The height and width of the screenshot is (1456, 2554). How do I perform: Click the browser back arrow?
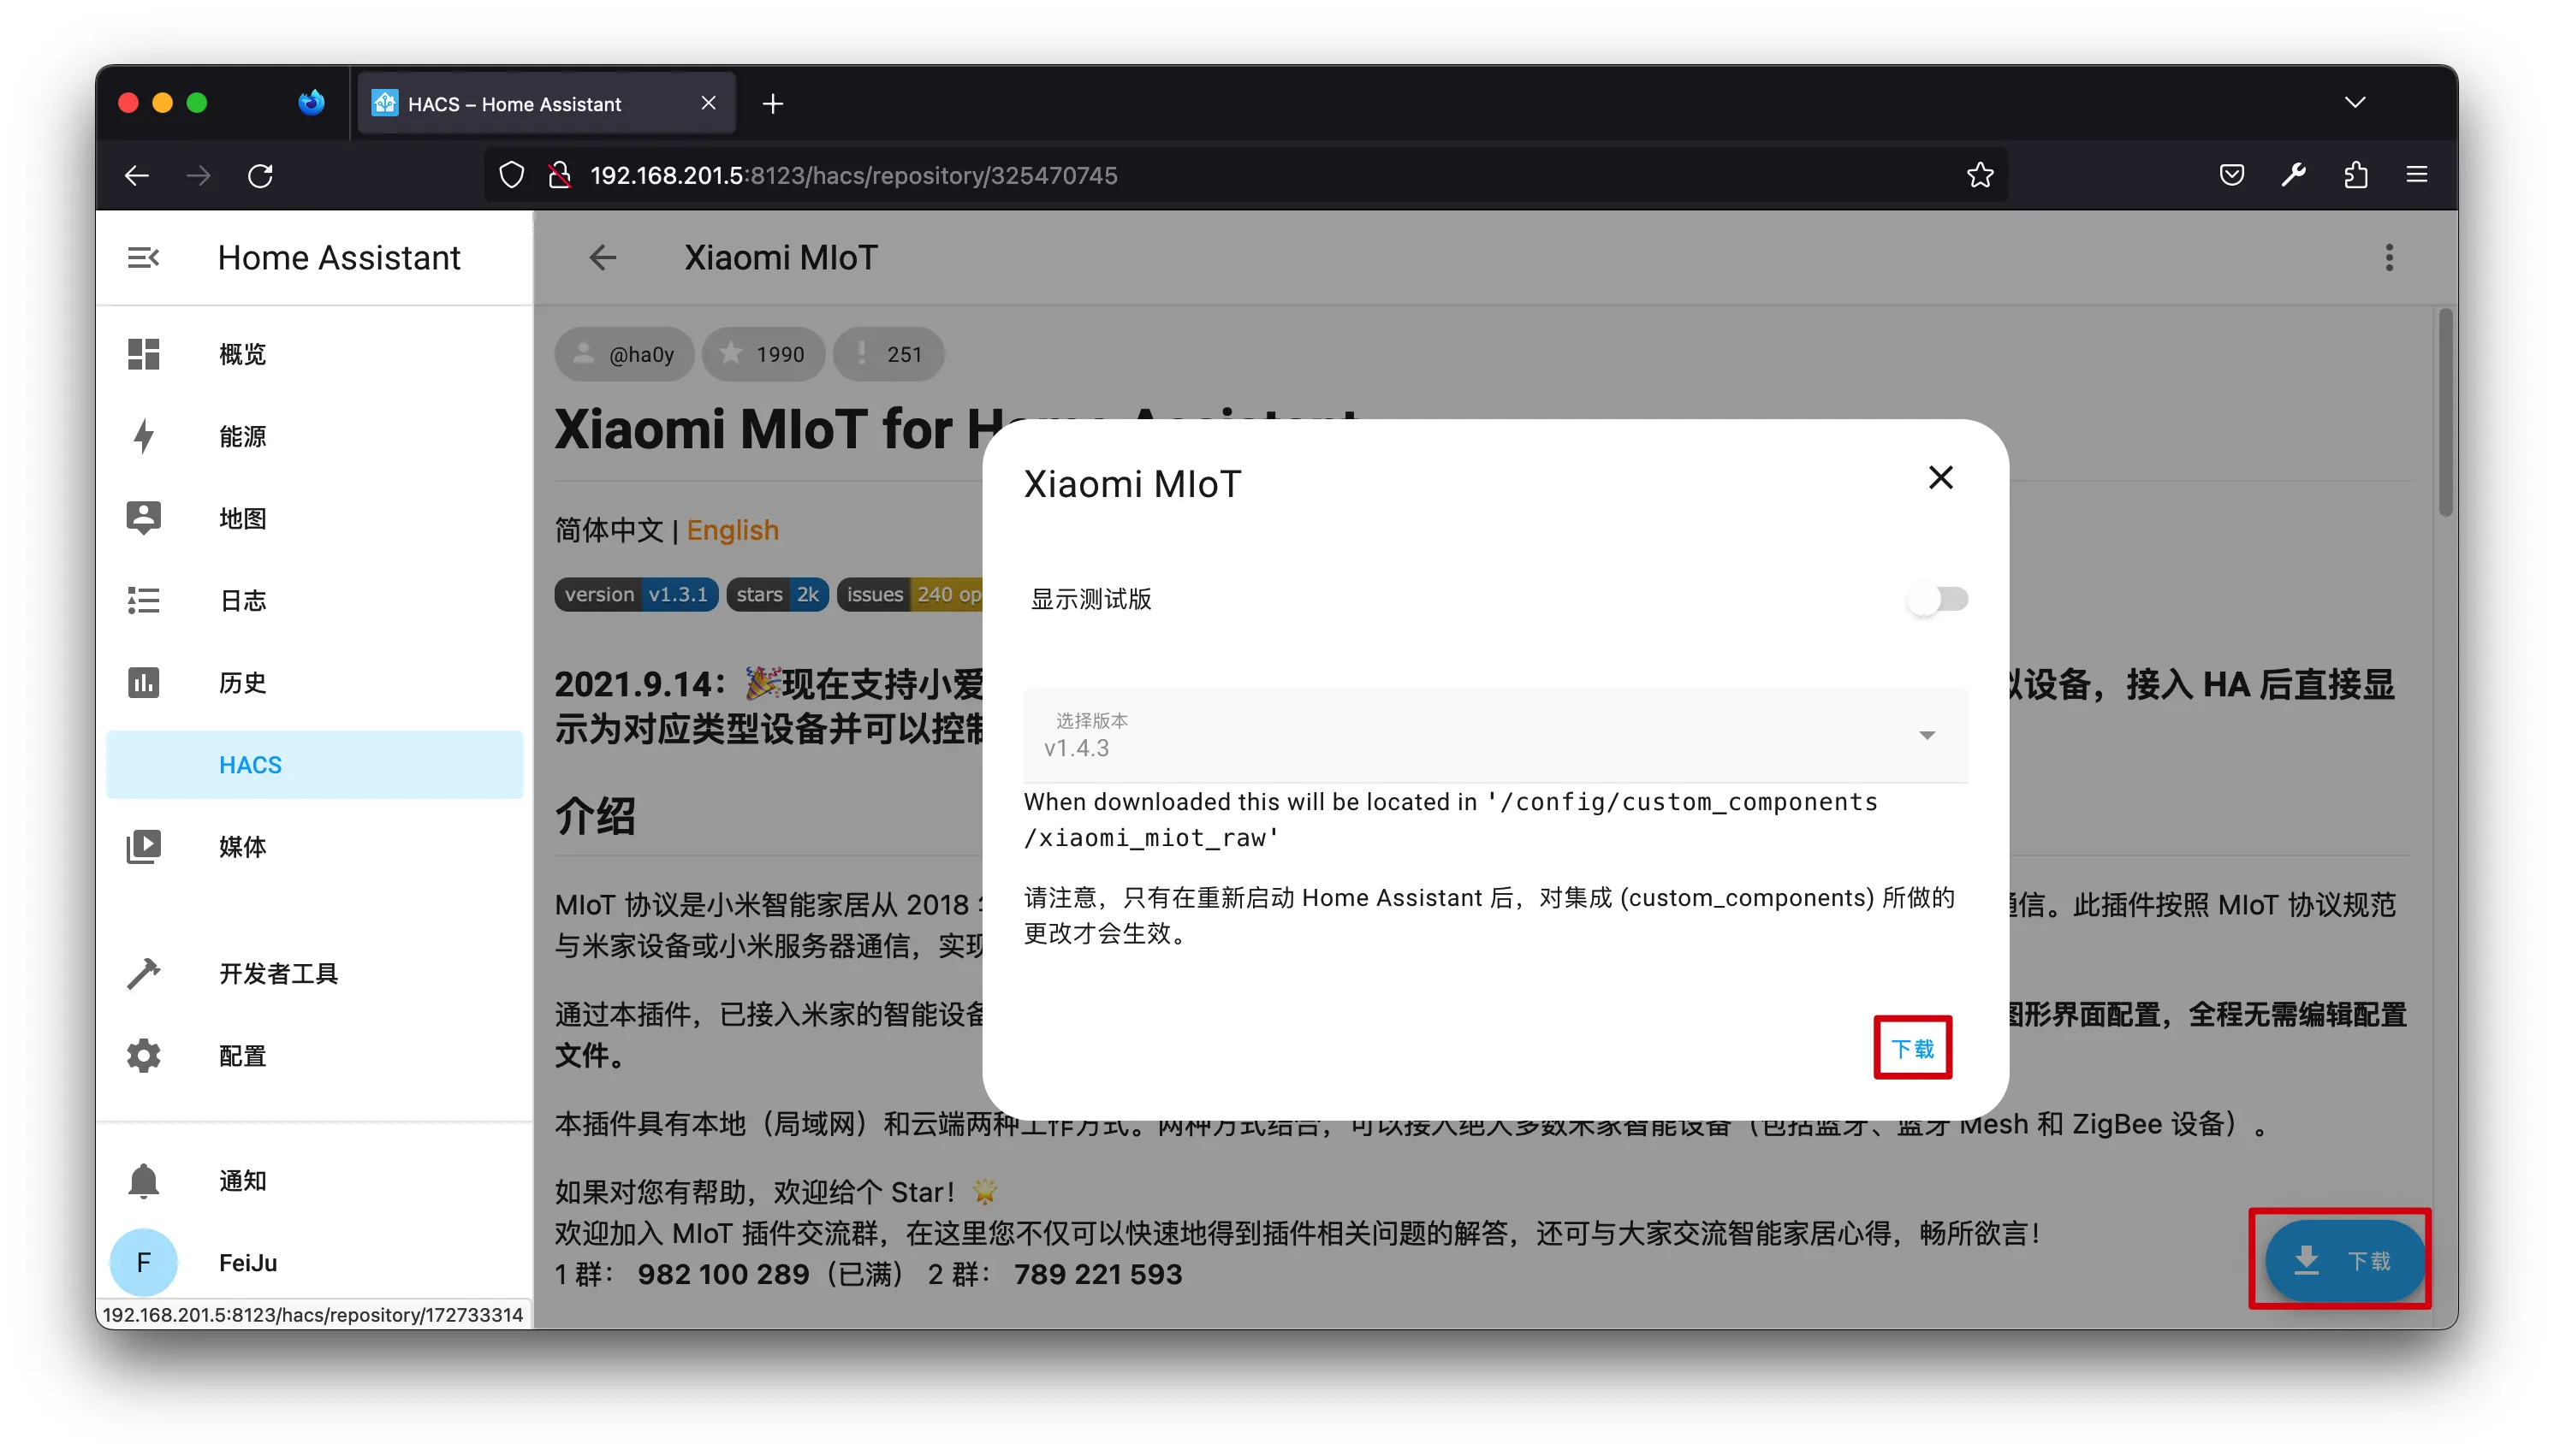tap(136, 175)
